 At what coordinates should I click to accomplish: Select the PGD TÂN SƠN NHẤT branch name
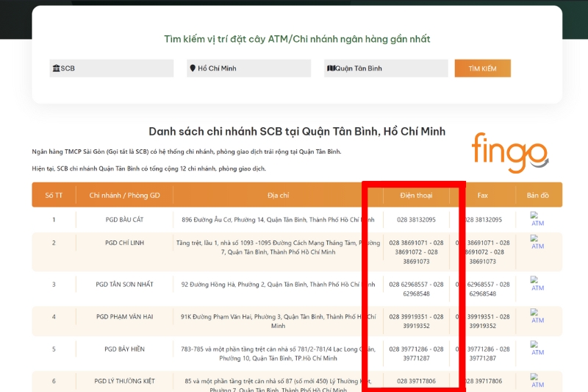[124, 285]
